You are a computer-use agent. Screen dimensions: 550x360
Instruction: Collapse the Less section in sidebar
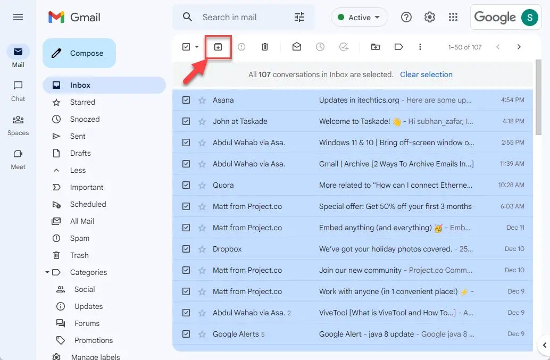click(78, 170)
